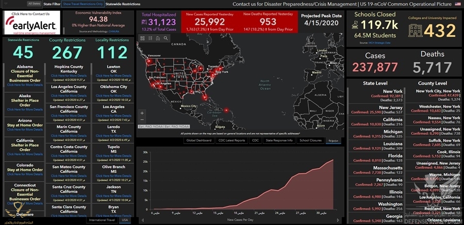Open the basemap gallery grid icon
Screen dimensions: 464x225
(x=142, y=38)
